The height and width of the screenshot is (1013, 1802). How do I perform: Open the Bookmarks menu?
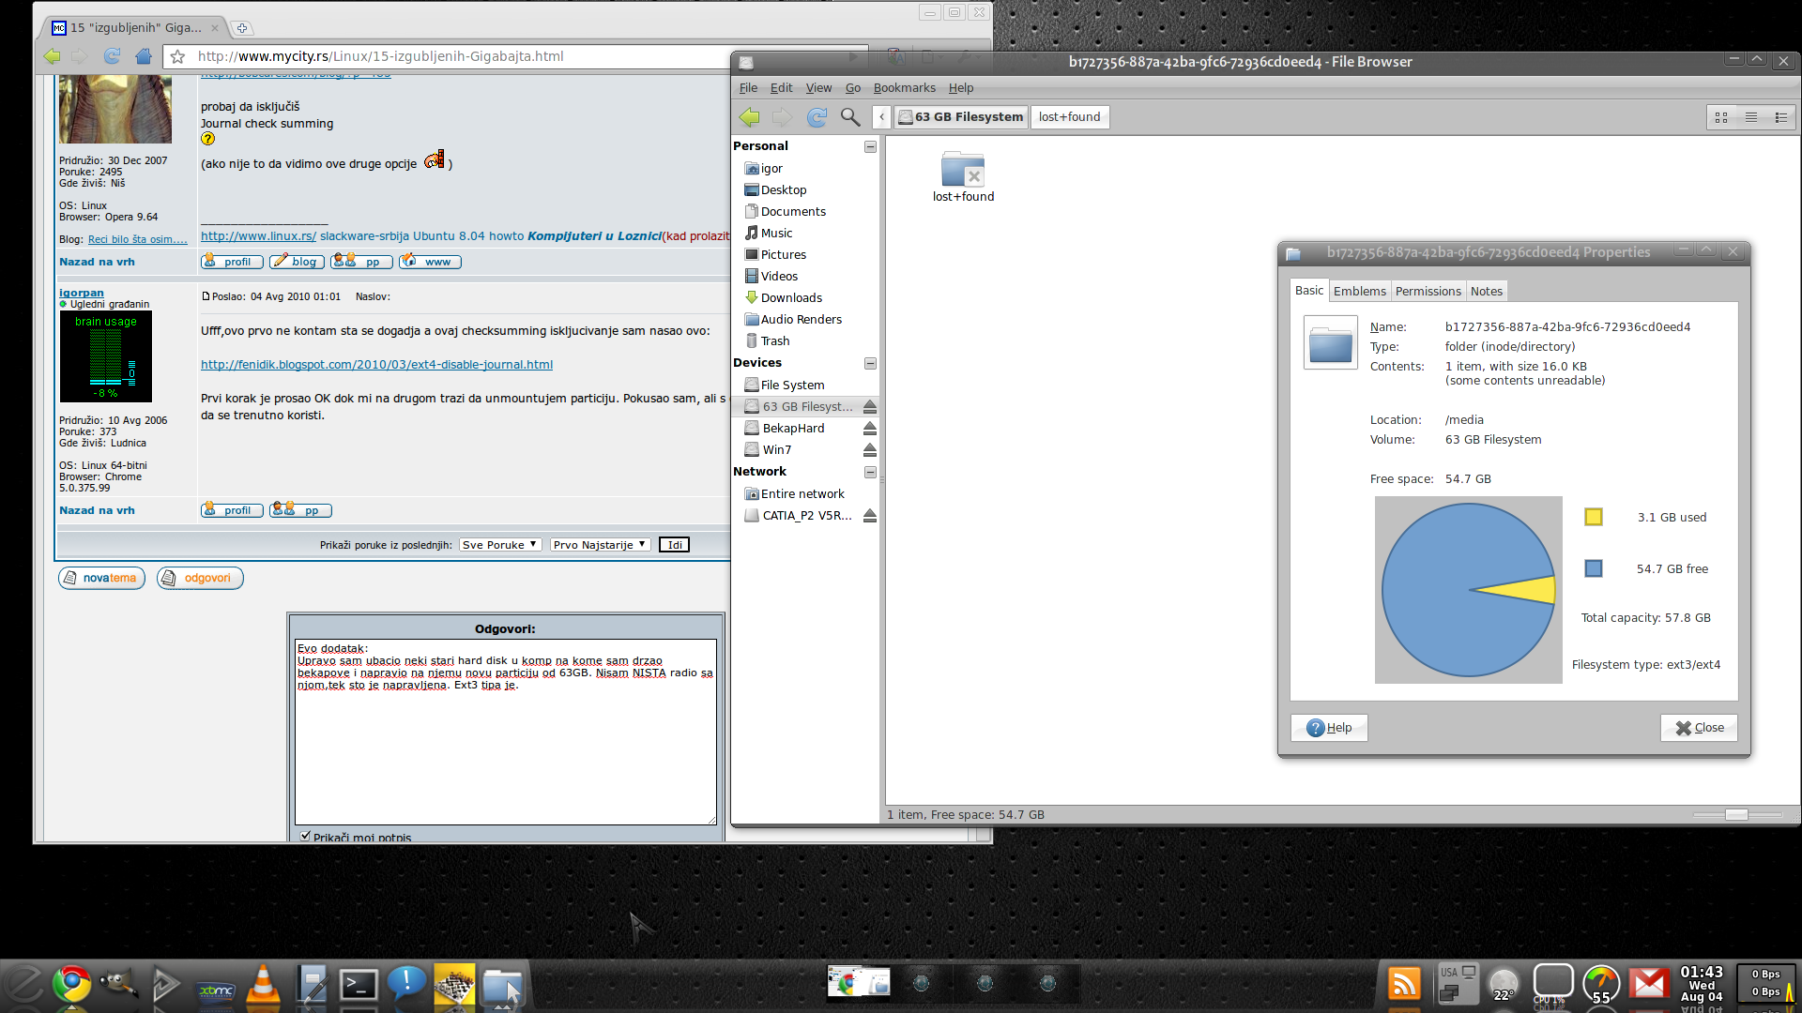[904, 88]
